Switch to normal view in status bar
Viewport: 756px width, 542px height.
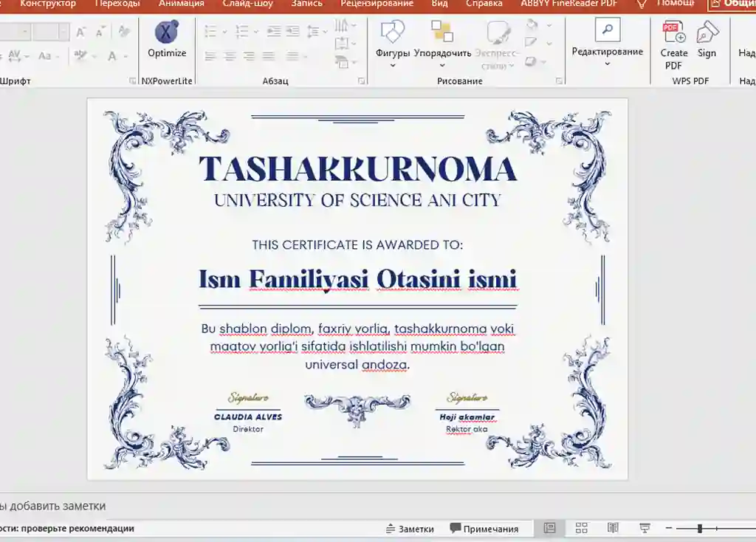pyautogui.click(x=549, y=528)
